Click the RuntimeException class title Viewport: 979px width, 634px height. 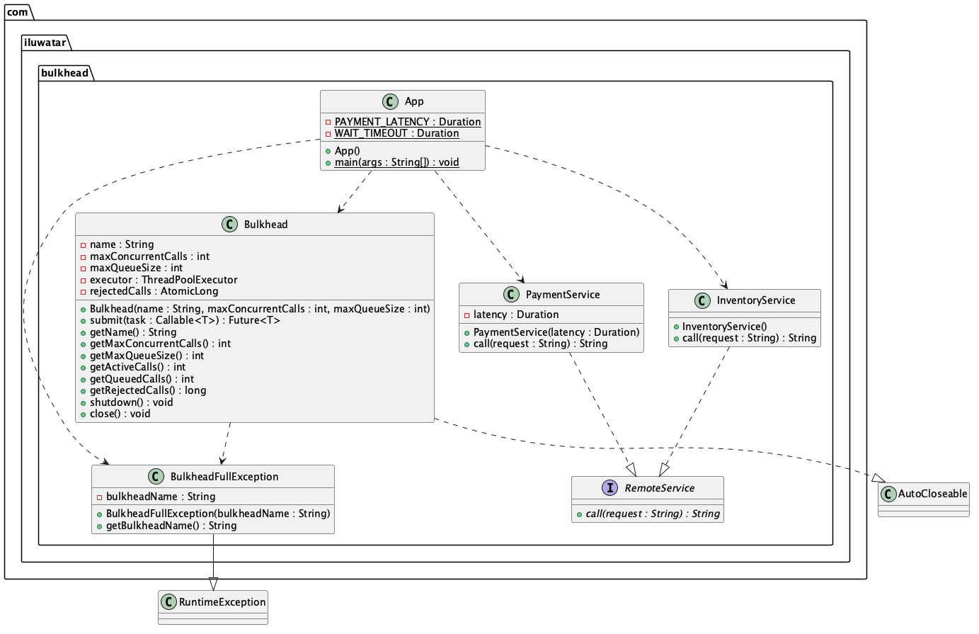point(222,602)
